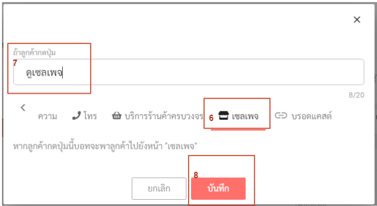Click the chain link icon for บรอดแคสต์
This screenshot has width=377, height=206.
click(x=281, y=116)
